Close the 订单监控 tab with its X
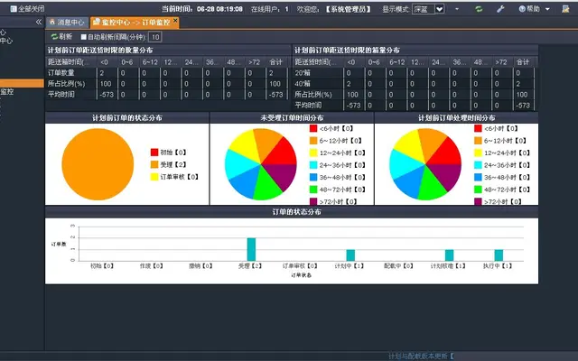Image resolution: width=578 pixels, height=361 pixels. pos(175,21)
